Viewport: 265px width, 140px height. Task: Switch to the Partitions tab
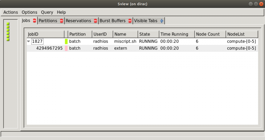click(48, 21)
